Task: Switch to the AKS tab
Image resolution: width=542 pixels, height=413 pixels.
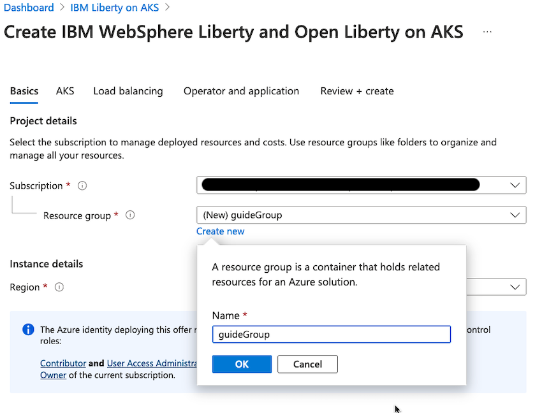Action: tap(65, 91)
